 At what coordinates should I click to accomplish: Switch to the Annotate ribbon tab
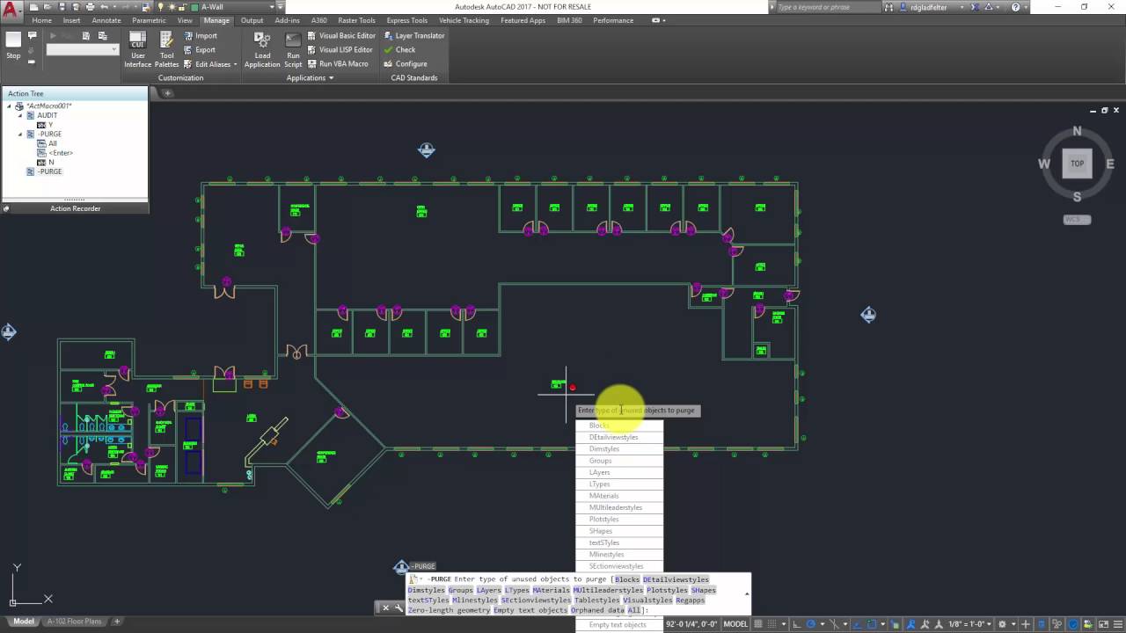point(106,20)
